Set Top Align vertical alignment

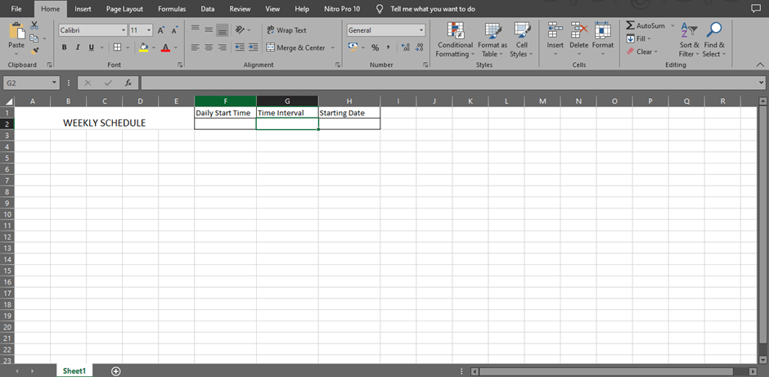(196, 30)
